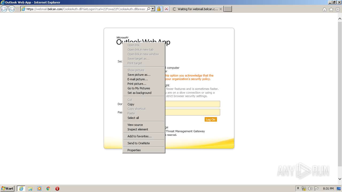Go forward with the browser Forward arrow
The width and height of the screenshot is (342, 192).
click(x=11, y=9)
